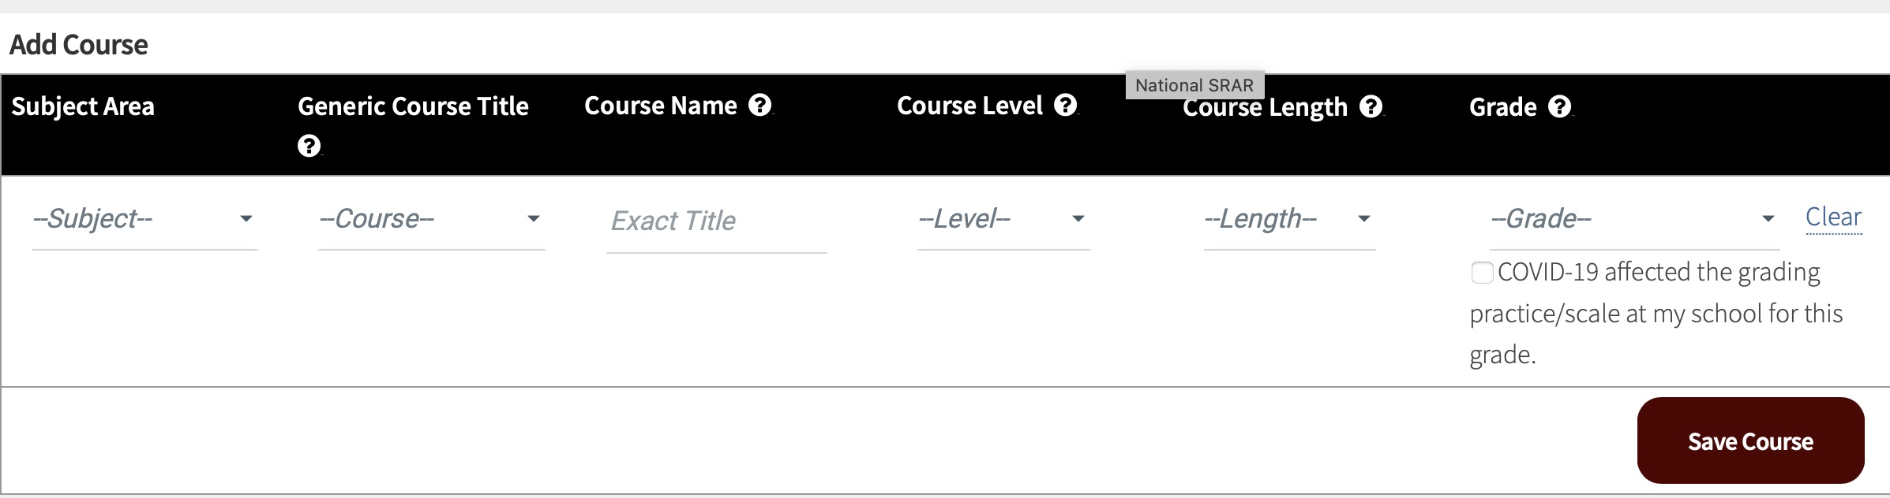Screen dimensions: 1890x498
Task: Click the Add Course heading
Action: (79, 45)
